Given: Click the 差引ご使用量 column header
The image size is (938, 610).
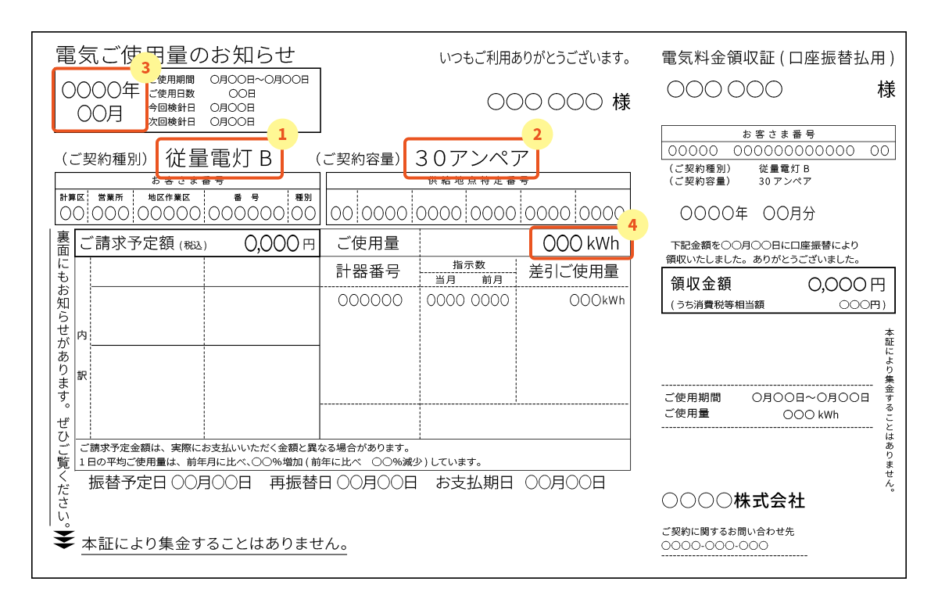Looking at the screenshot, I should click(x=573, y=271).
